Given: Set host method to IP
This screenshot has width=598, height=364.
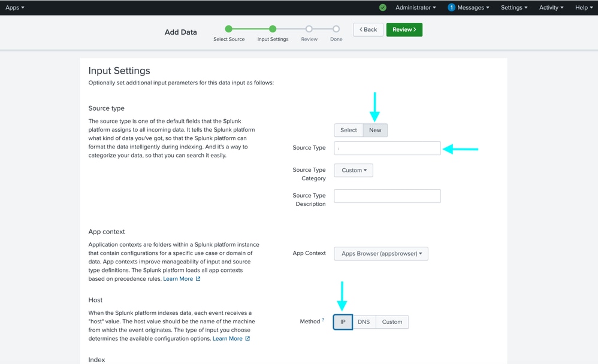Looking at the screenshot, I should 343,322.
